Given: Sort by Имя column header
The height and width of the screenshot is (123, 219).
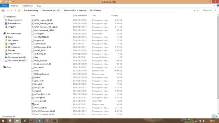Looking at the screenshot, I should (33, 16).
